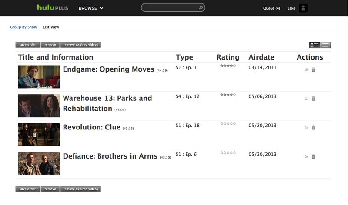Open title Revolution: Clue
The image size is (348, 205).
(x=92, y=127)
